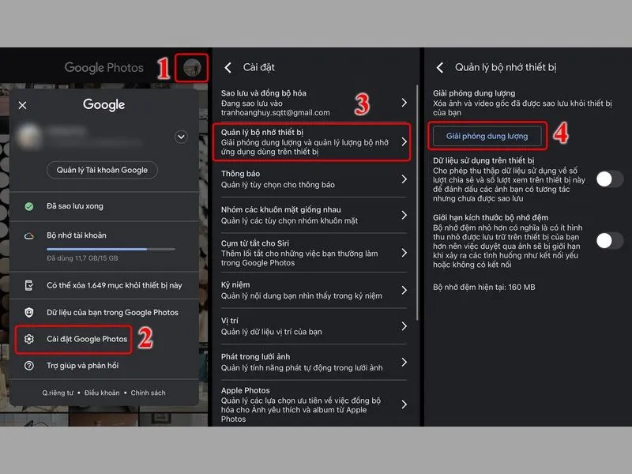Viewport: 632px width, 474px height.
Task: Expand Phát trong lưới ảnh chevron
Action: click(x=404, y=362)
